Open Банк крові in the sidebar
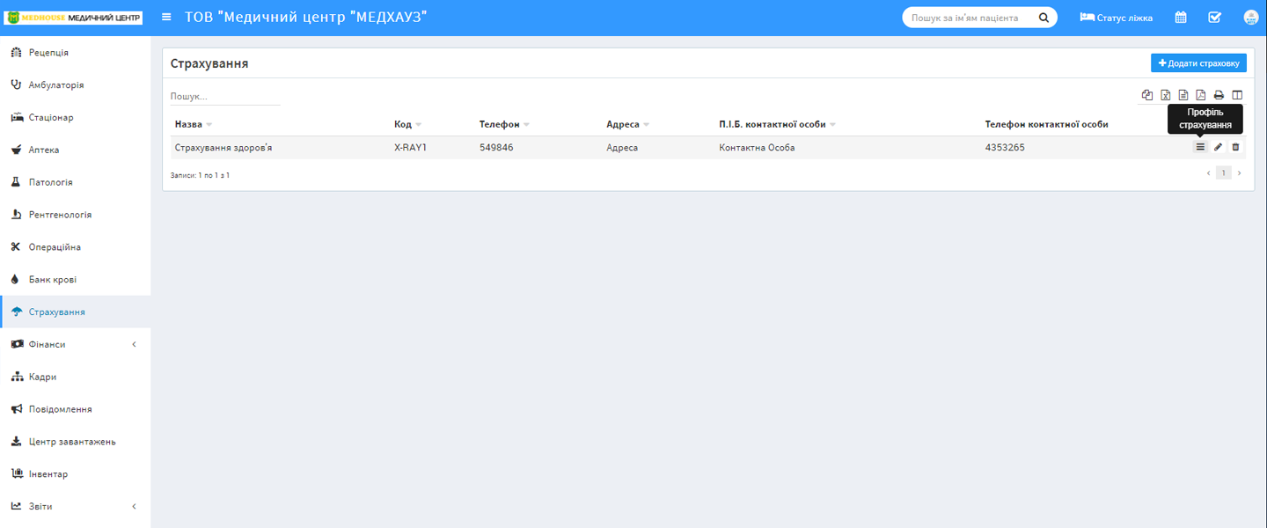Image resolution: width=1267 pixels, height=528 pixels. click(x=76, y=280)
